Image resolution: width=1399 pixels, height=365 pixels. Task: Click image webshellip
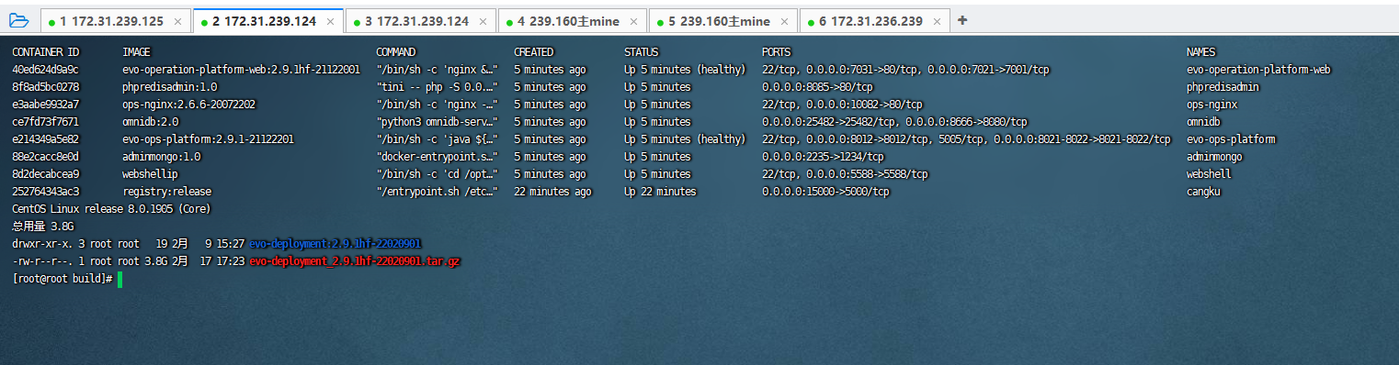[x=151, y=174]
